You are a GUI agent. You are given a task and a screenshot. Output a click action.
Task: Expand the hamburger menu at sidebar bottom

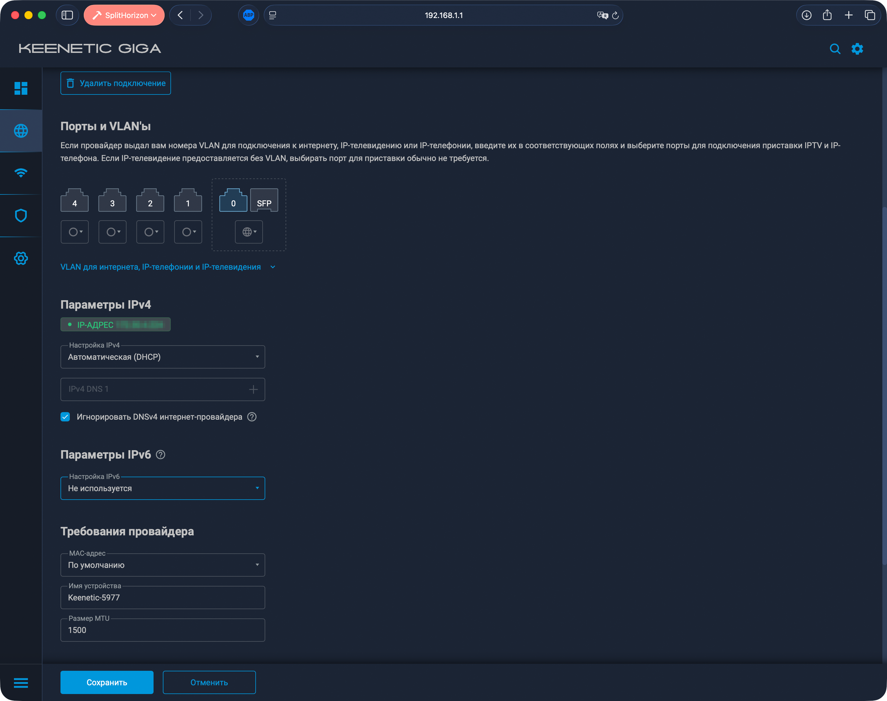[21, 682]
